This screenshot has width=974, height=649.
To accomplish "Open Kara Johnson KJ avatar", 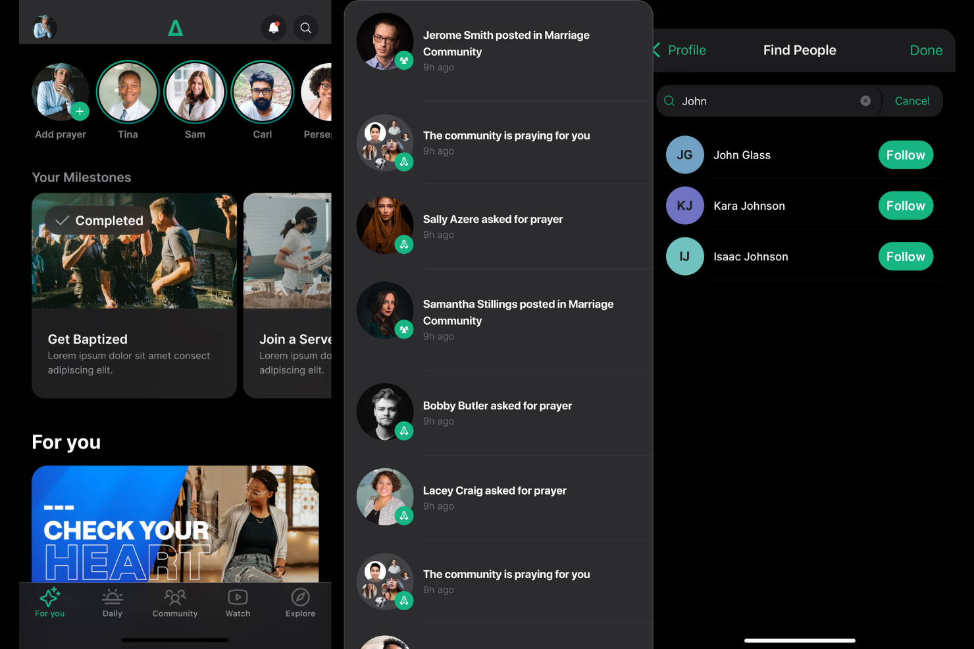I will point(684,206).
